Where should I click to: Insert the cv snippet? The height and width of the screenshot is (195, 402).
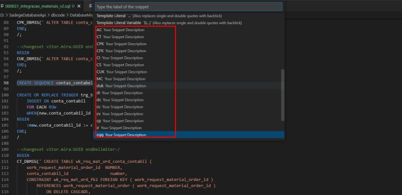point(189,114)
